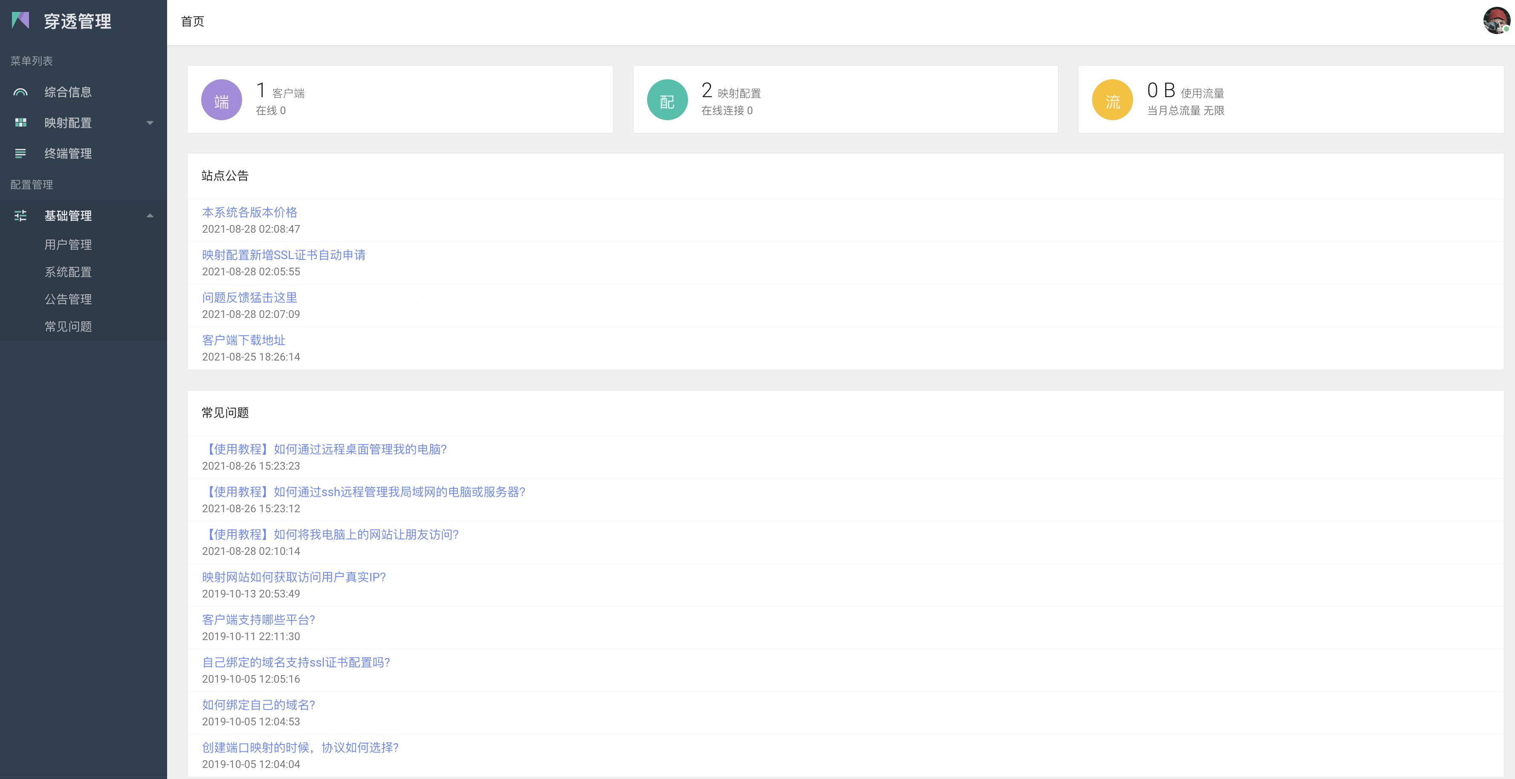Click the 常见问题 section heading in content

pos(225,413)
